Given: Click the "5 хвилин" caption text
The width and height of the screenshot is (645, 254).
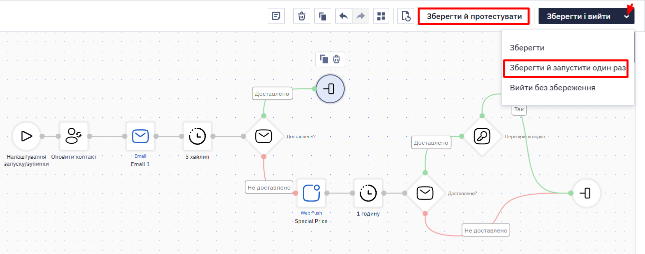Looking at the screenshot, I should coord(197,157).
